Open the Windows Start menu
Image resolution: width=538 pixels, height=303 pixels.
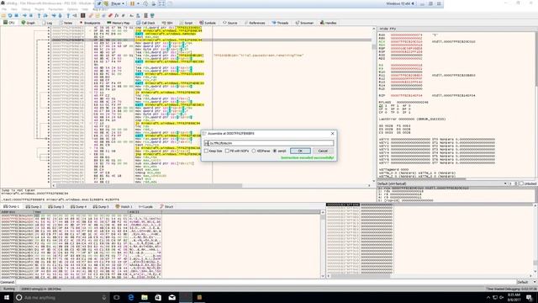[x=7, y=297]
